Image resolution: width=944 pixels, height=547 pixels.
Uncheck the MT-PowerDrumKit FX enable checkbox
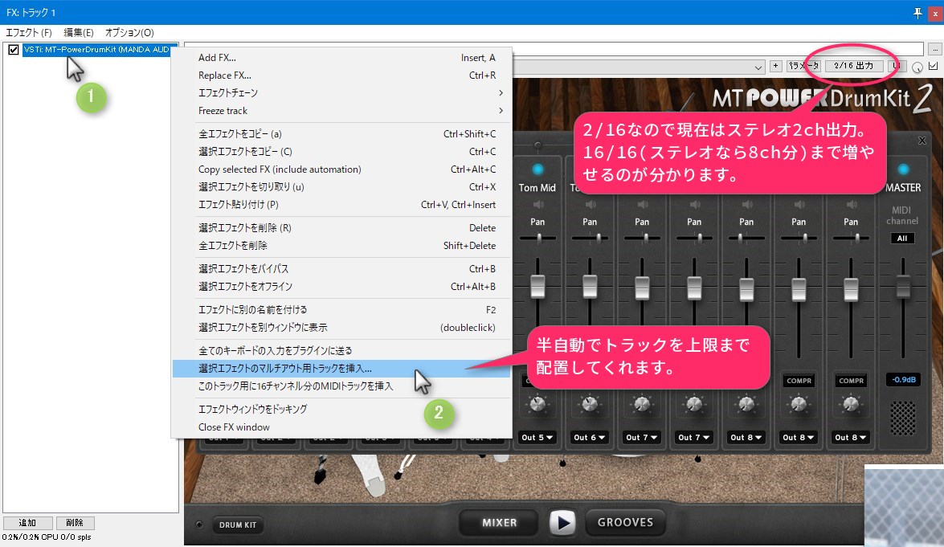tap(13, 49)
